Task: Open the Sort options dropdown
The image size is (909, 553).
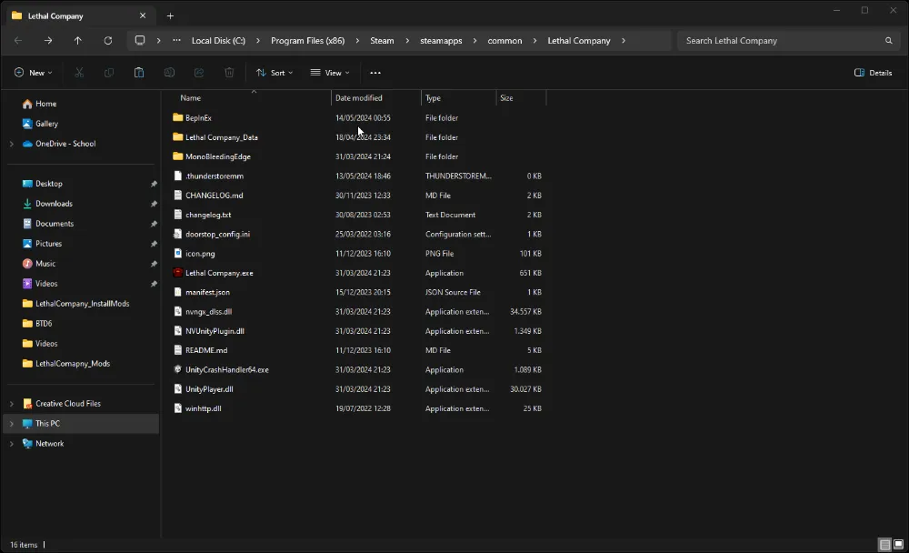Action: [x=275, y=73]
